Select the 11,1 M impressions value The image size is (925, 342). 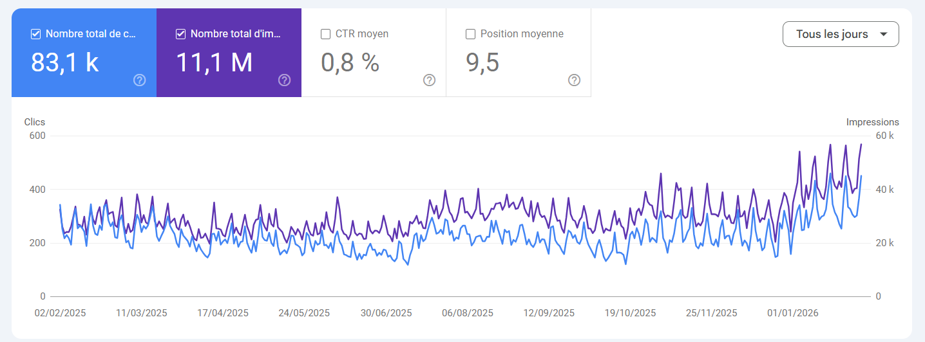click(x=214, y=62)
